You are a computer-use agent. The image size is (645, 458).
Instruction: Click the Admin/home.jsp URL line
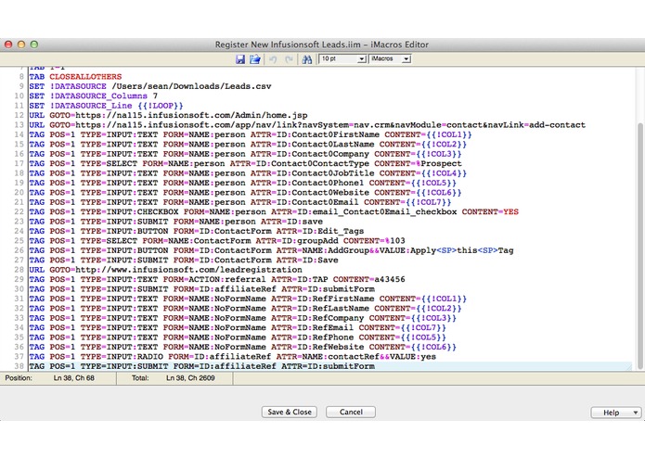pos(168,115)
